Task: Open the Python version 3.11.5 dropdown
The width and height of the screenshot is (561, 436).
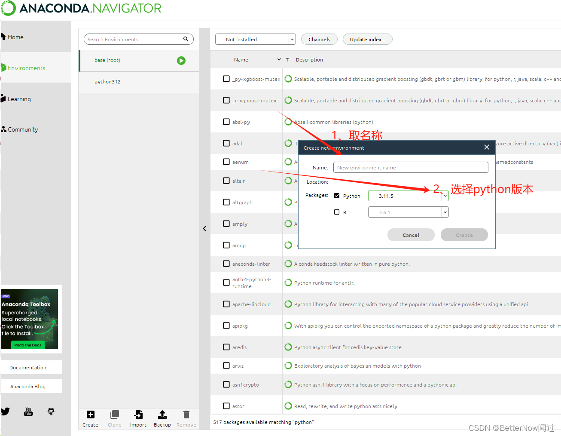Action: (x=409, y=196)
